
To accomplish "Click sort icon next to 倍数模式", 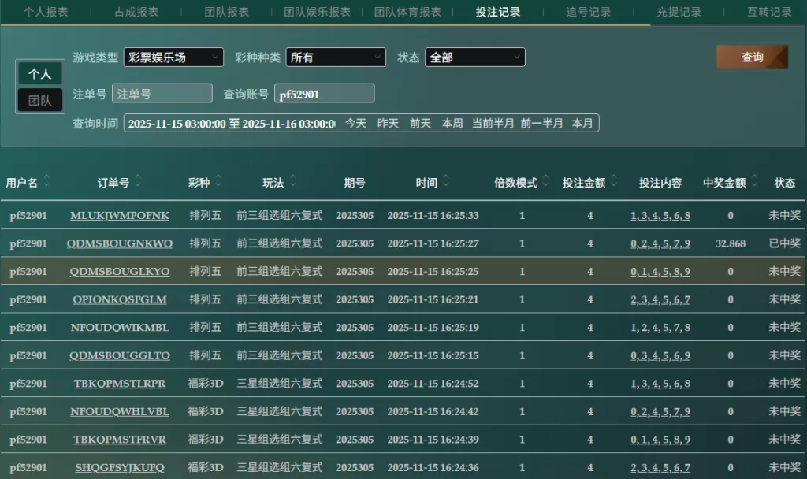I will 546,182.
